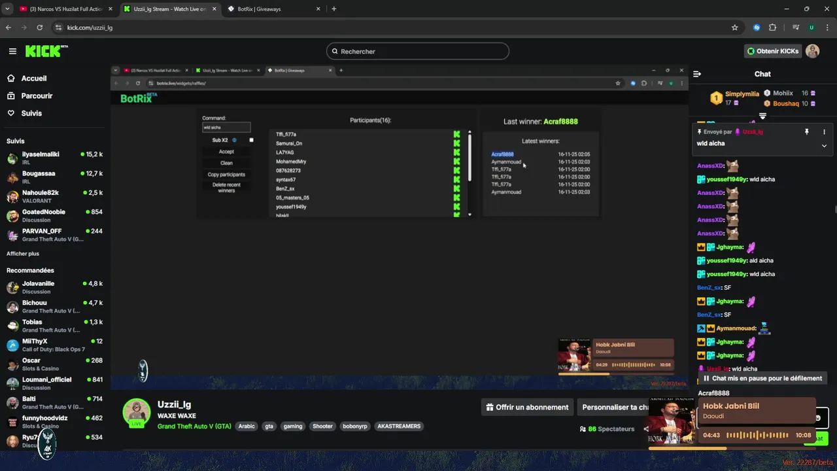Open the media control icon in toolbar
This screenshot has width=837, height=471.
point(796,27)
